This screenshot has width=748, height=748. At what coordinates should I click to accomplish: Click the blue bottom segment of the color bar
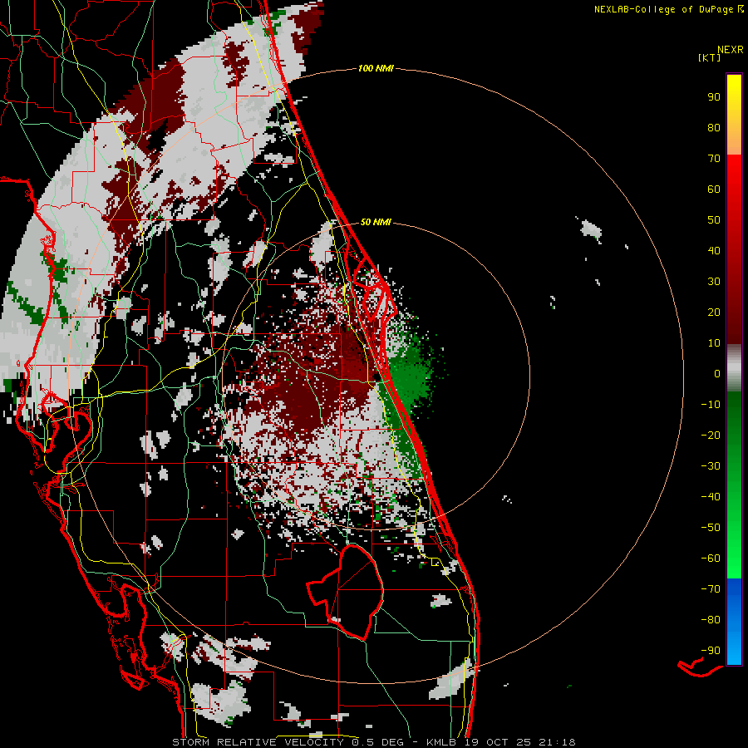[x=734, y=622]
